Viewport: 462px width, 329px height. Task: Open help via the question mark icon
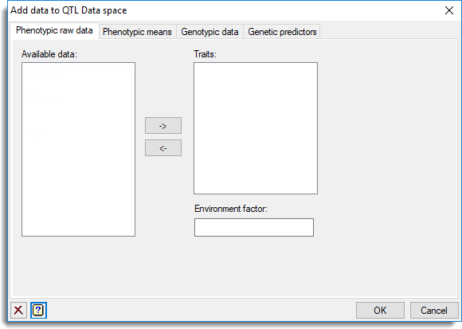point(38,310)
